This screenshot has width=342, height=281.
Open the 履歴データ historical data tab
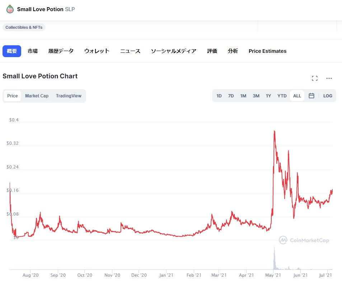[x=61, y=51]
